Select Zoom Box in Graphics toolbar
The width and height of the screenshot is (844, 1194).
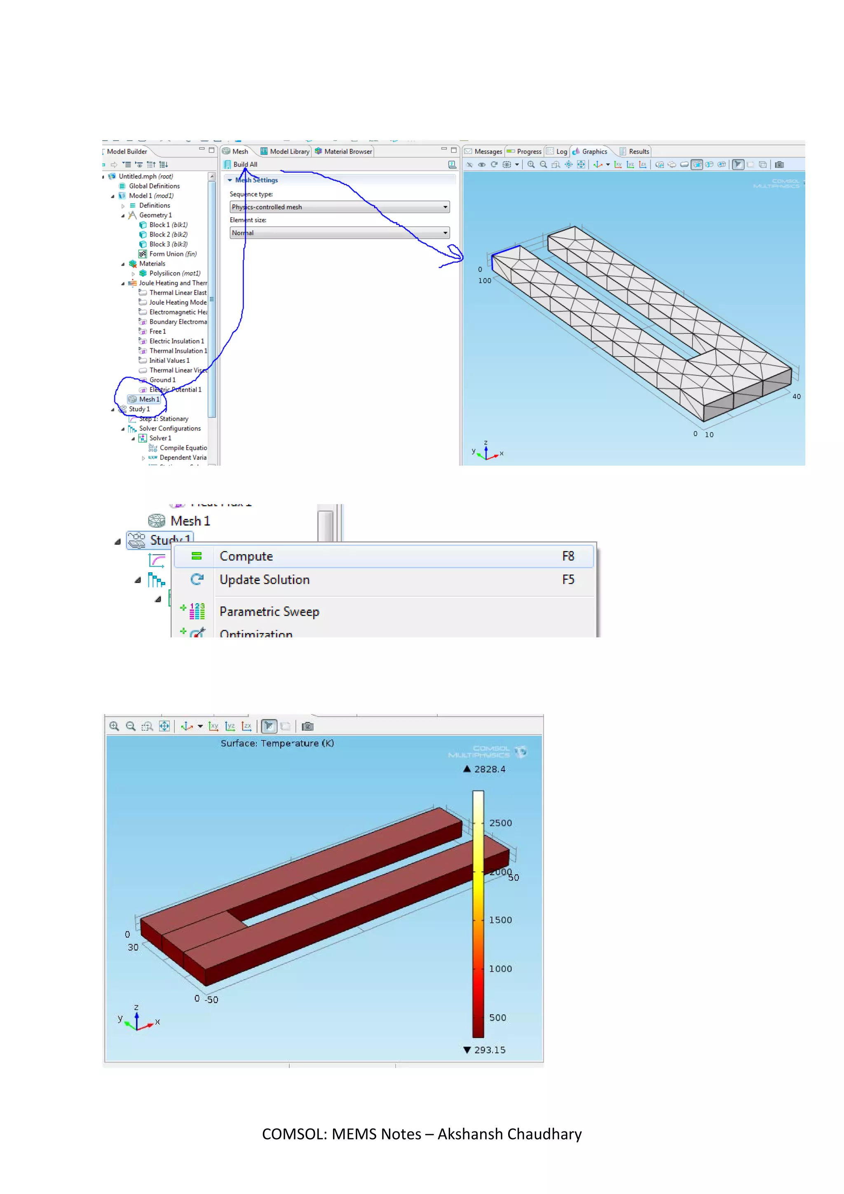(556, 165)
